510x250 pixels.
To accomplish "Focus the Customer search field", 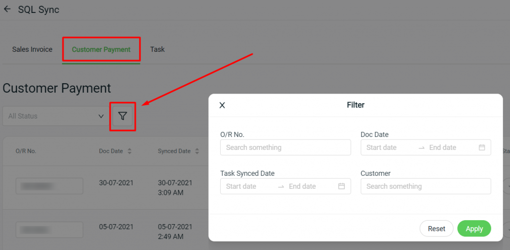I will pos(426,186).
